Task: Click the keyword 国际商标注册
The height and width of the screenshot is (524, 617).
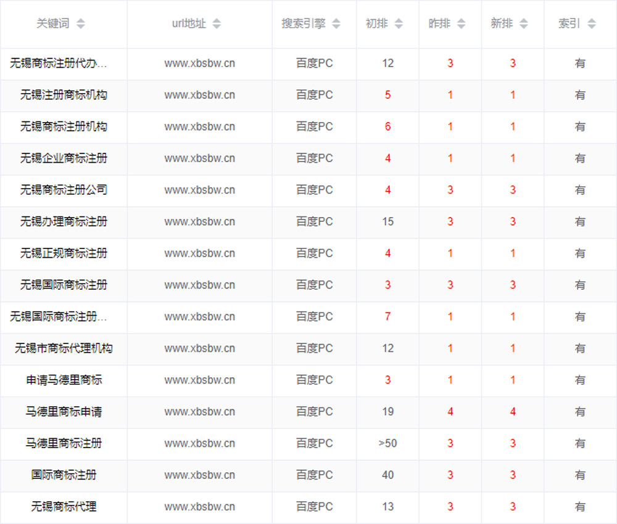Action: 64,475
